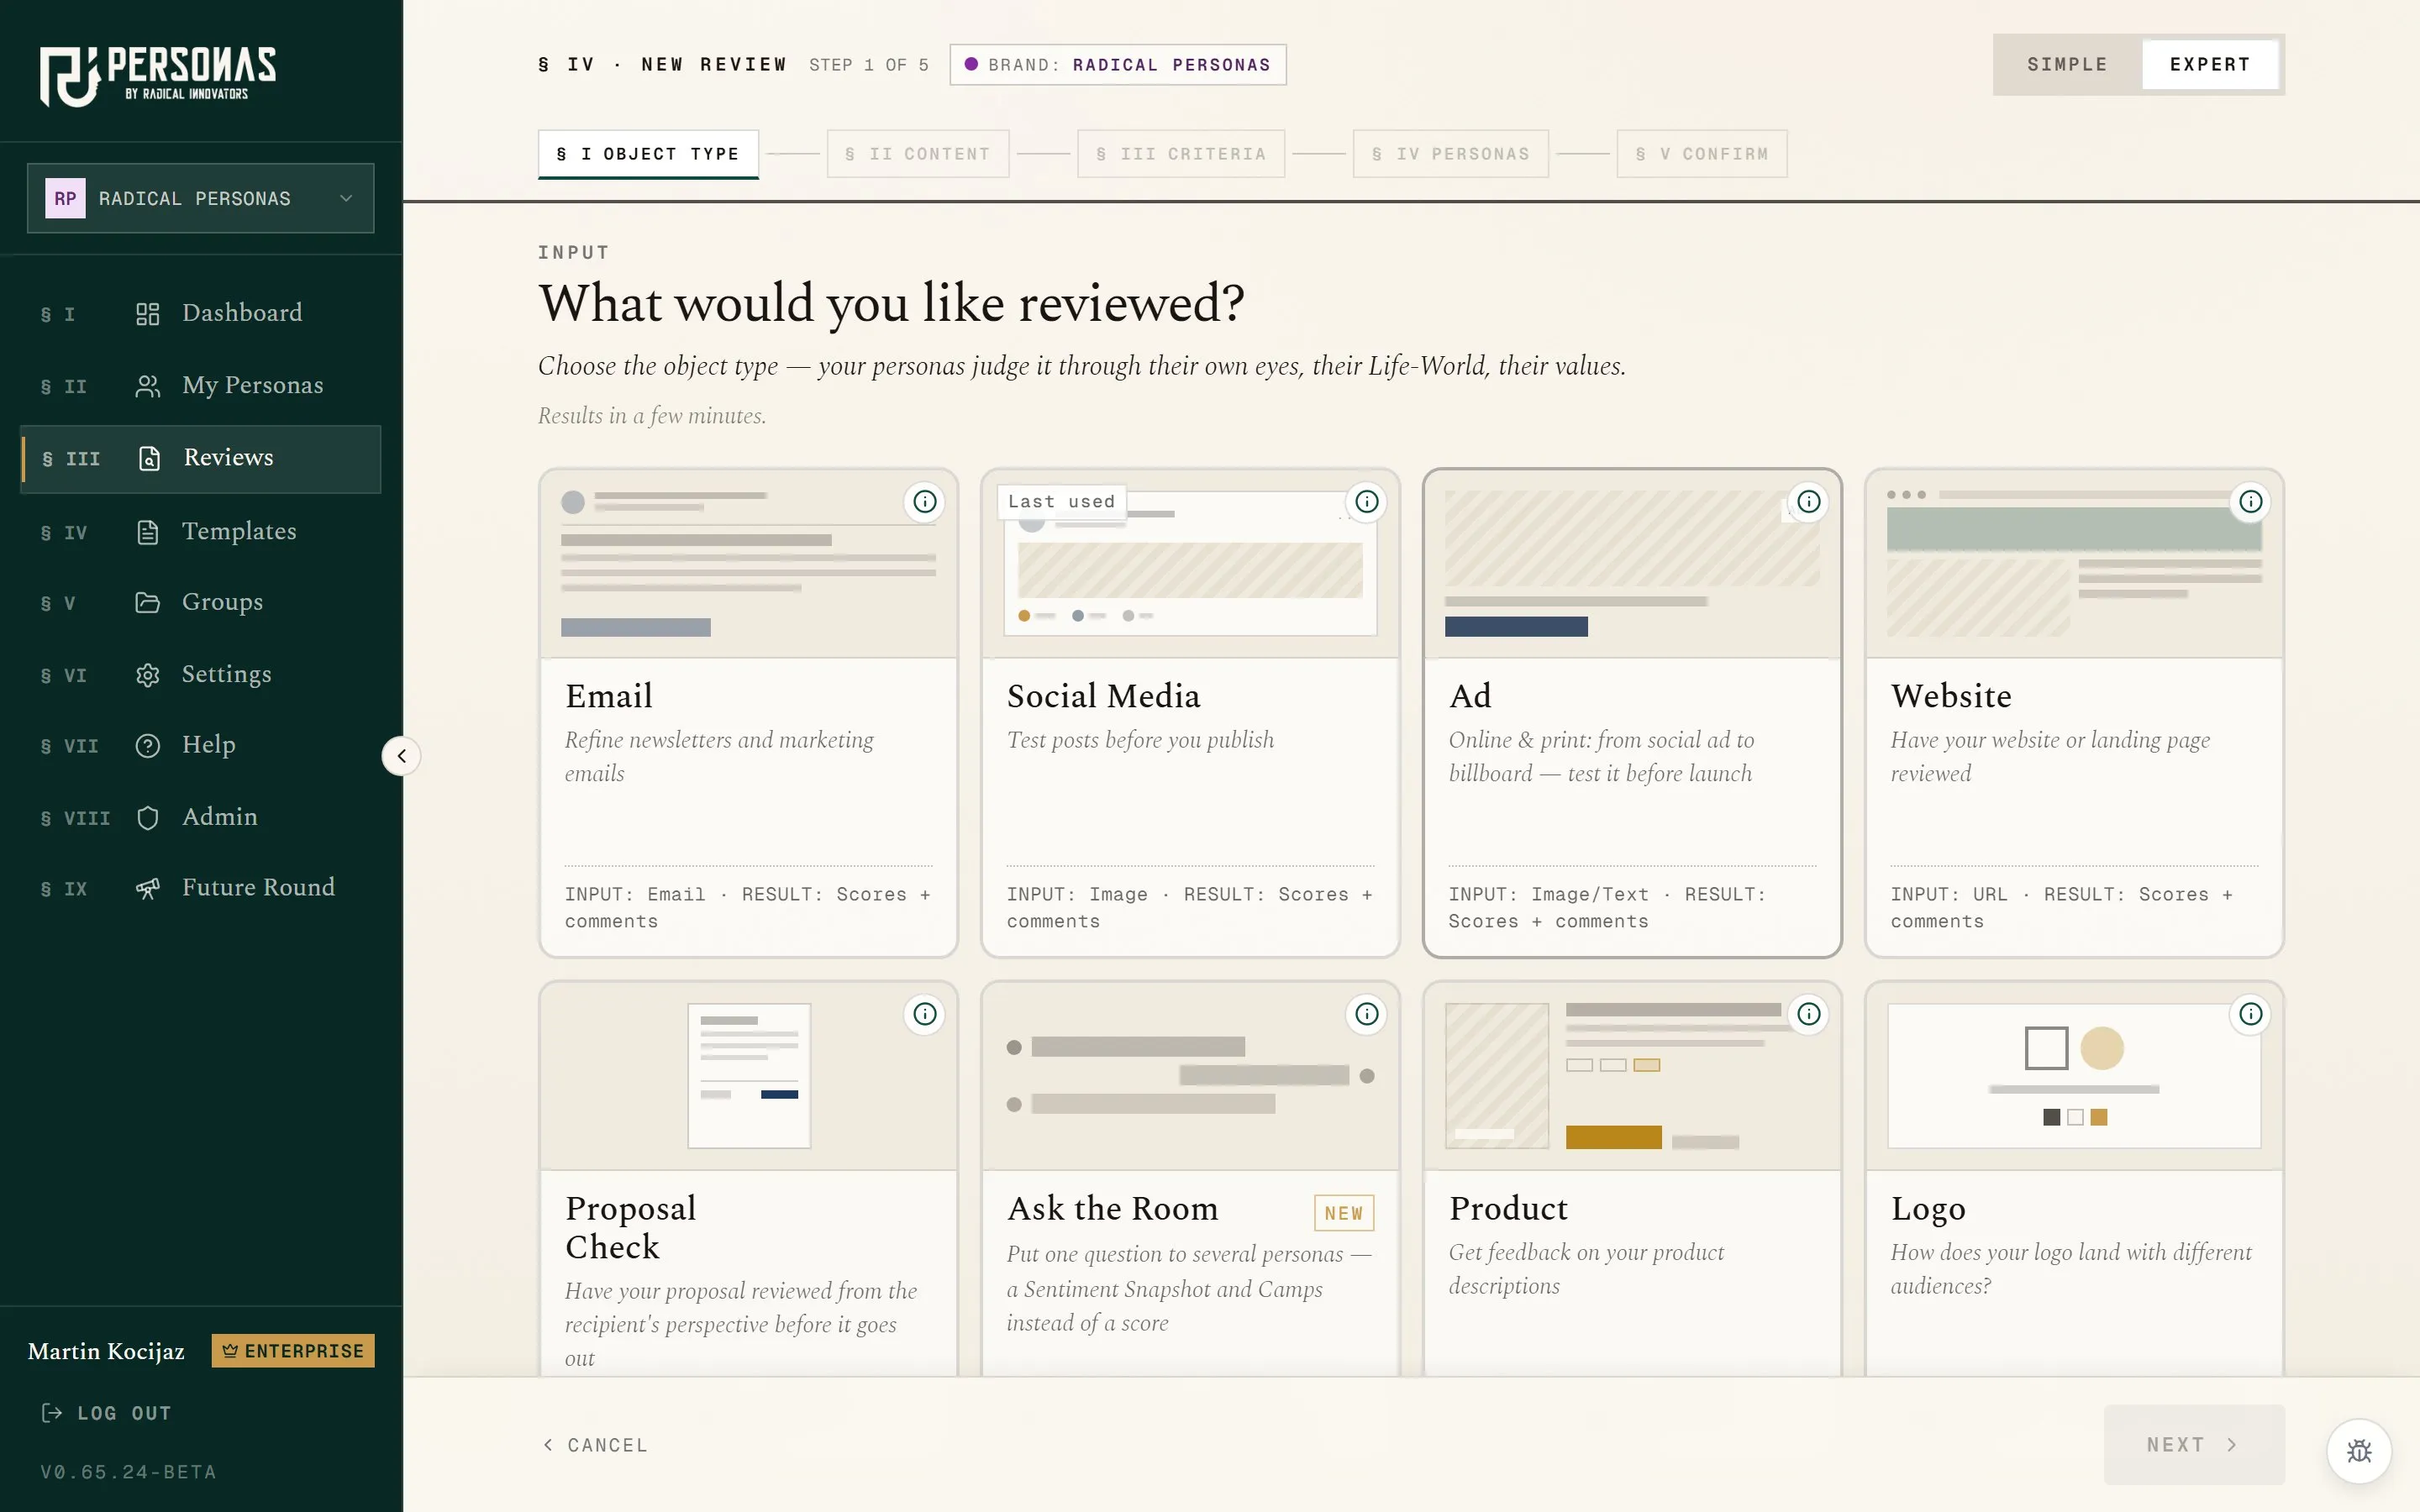Click the Enterprise plan badge
The image size is (2420, 1512).
point(293,1351)
